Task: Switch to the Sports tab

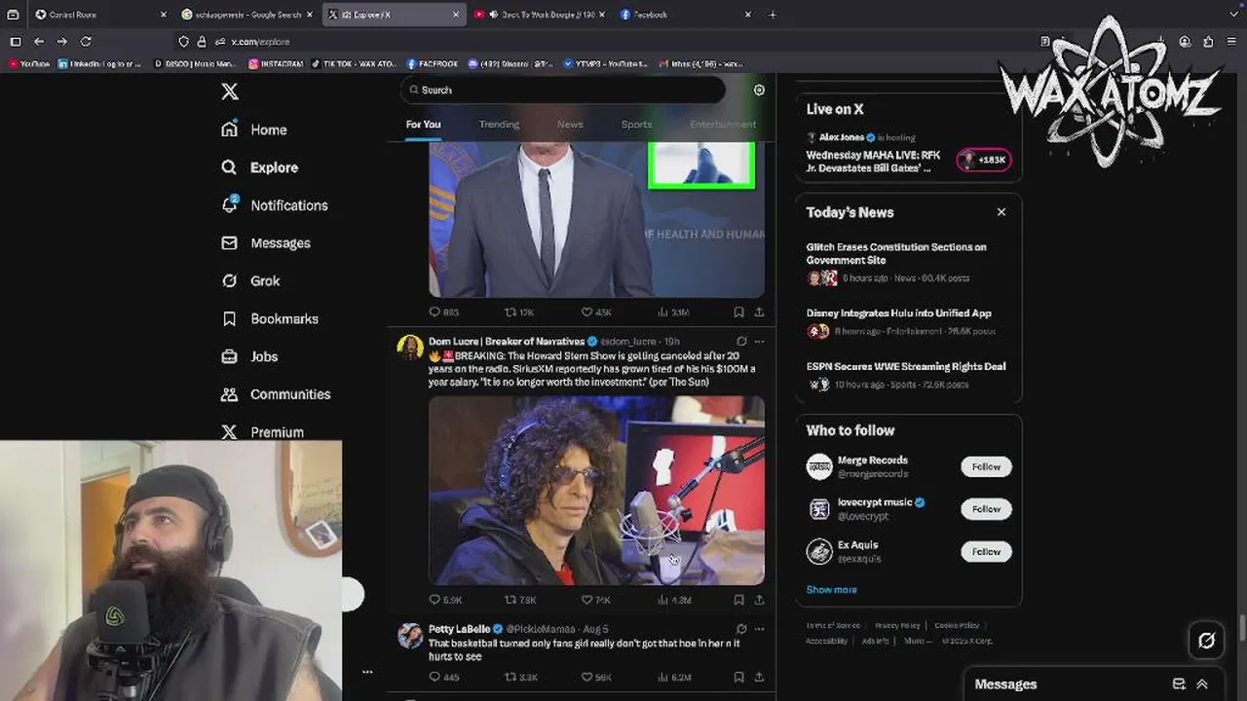Action: (x=636, y=125)
